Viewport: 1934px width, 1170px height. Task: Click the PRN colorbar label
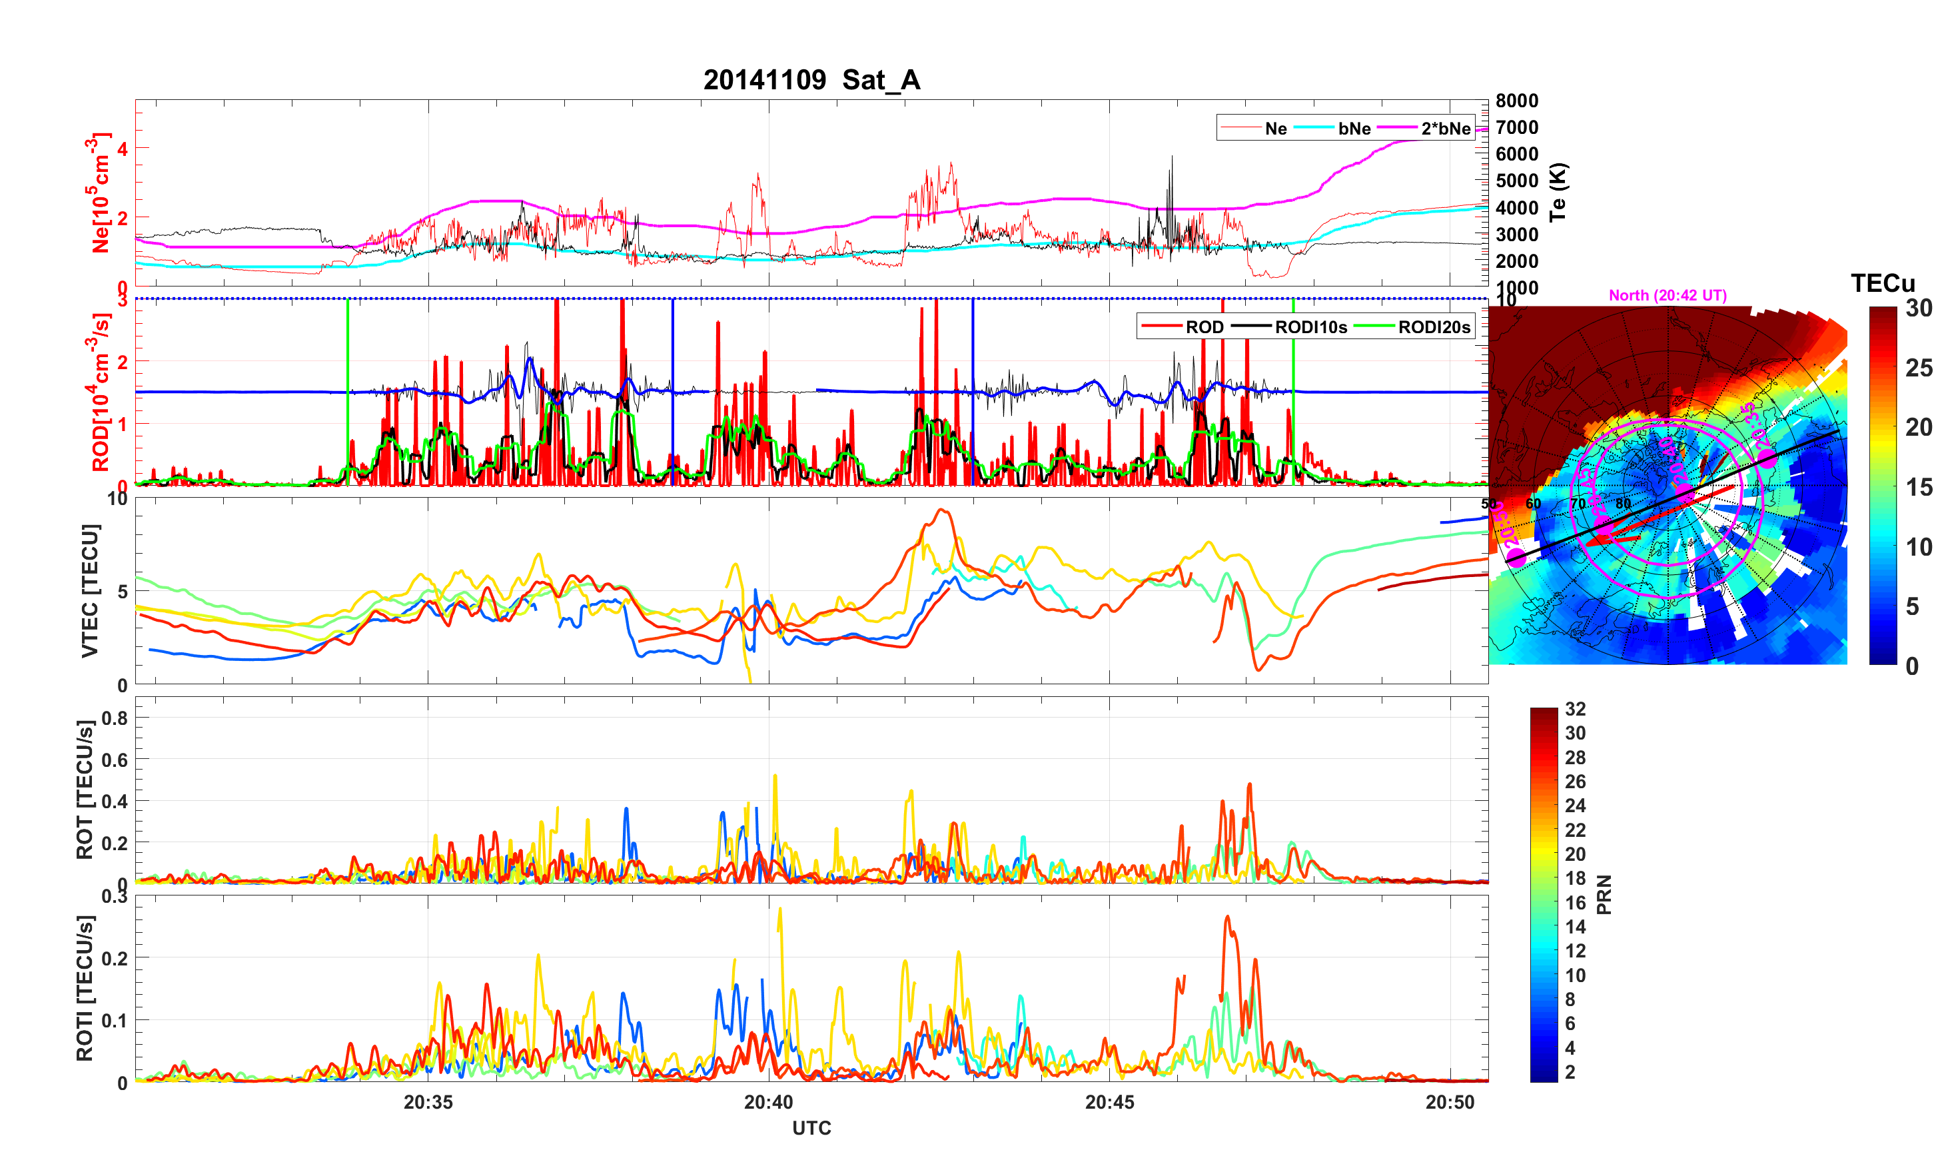[x=1604, y=895]
